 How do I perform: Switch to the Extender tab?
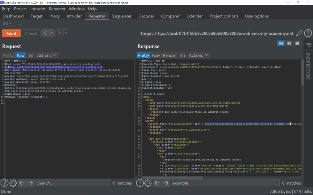click(x=195, y=16)
